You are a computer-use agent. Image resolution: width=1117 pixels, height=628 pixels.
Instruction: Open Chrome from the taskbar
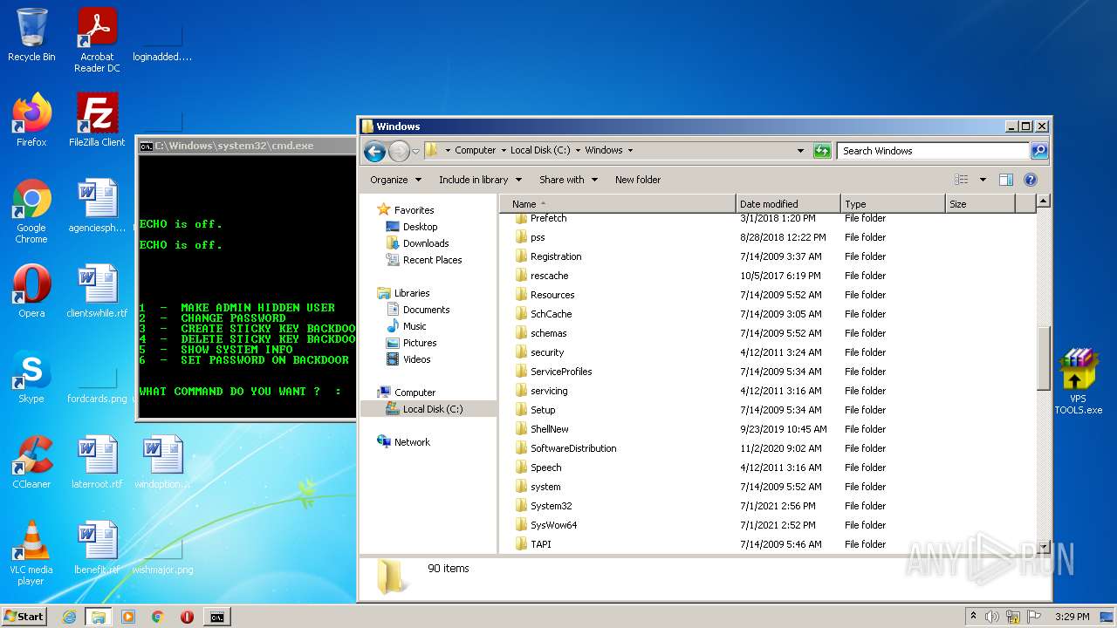coord(158,617)
